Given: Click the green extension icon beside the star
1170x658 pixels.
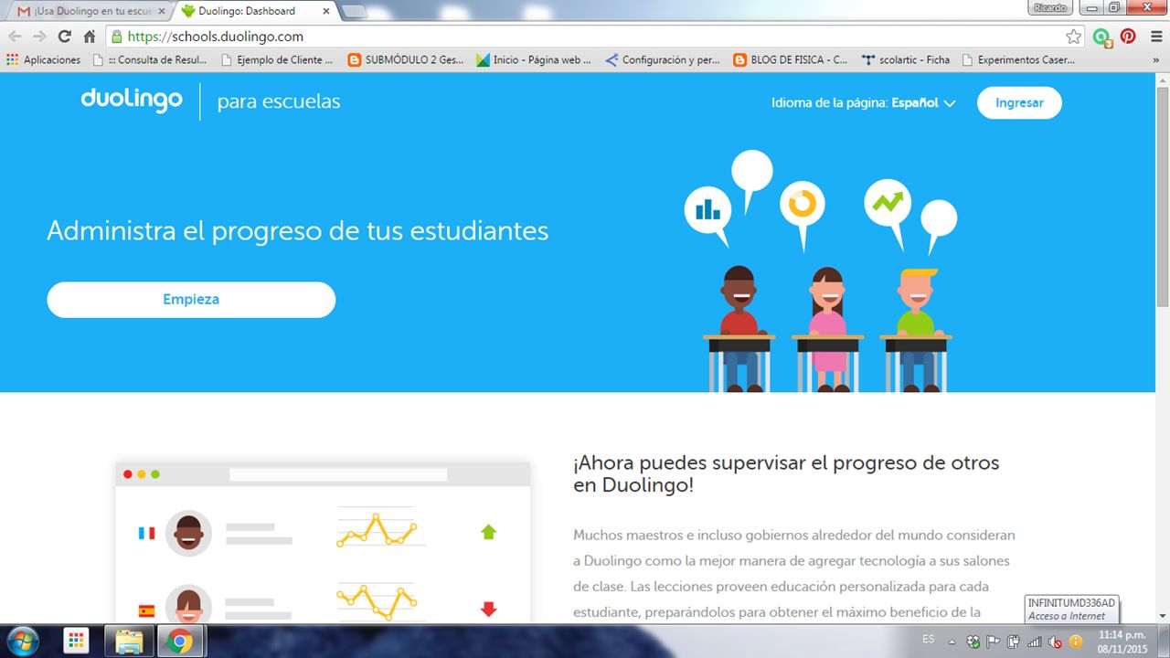Looking at the screenshot, I should pyautogui.click(x=1102, y=37).
